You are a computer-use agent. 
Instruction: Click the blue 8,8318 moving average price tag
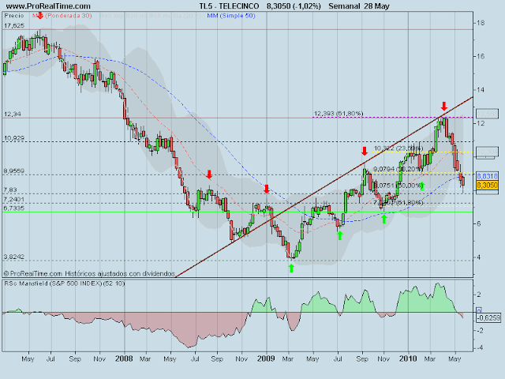click(487, 176)
